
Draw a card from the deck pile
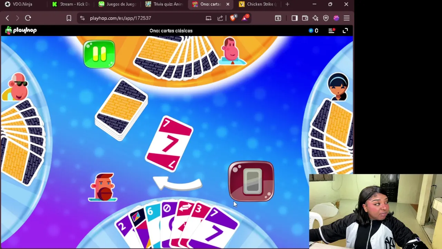[x=121, y=109]
